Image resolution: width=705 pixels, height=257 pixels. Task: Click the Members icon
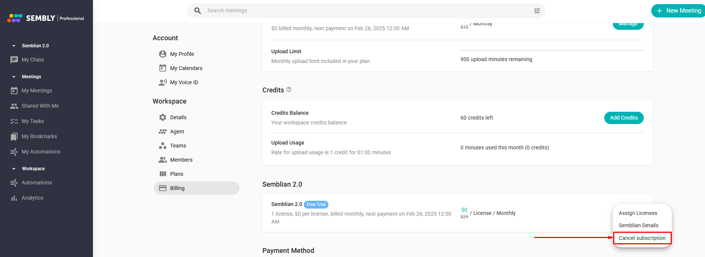[x=163, y=160]
